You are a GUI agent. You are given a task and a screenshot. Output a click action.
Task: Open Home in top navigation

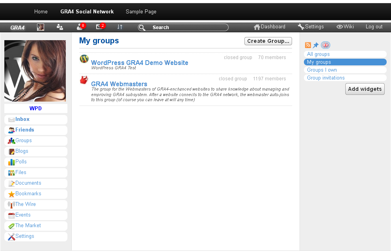[41, 12]
